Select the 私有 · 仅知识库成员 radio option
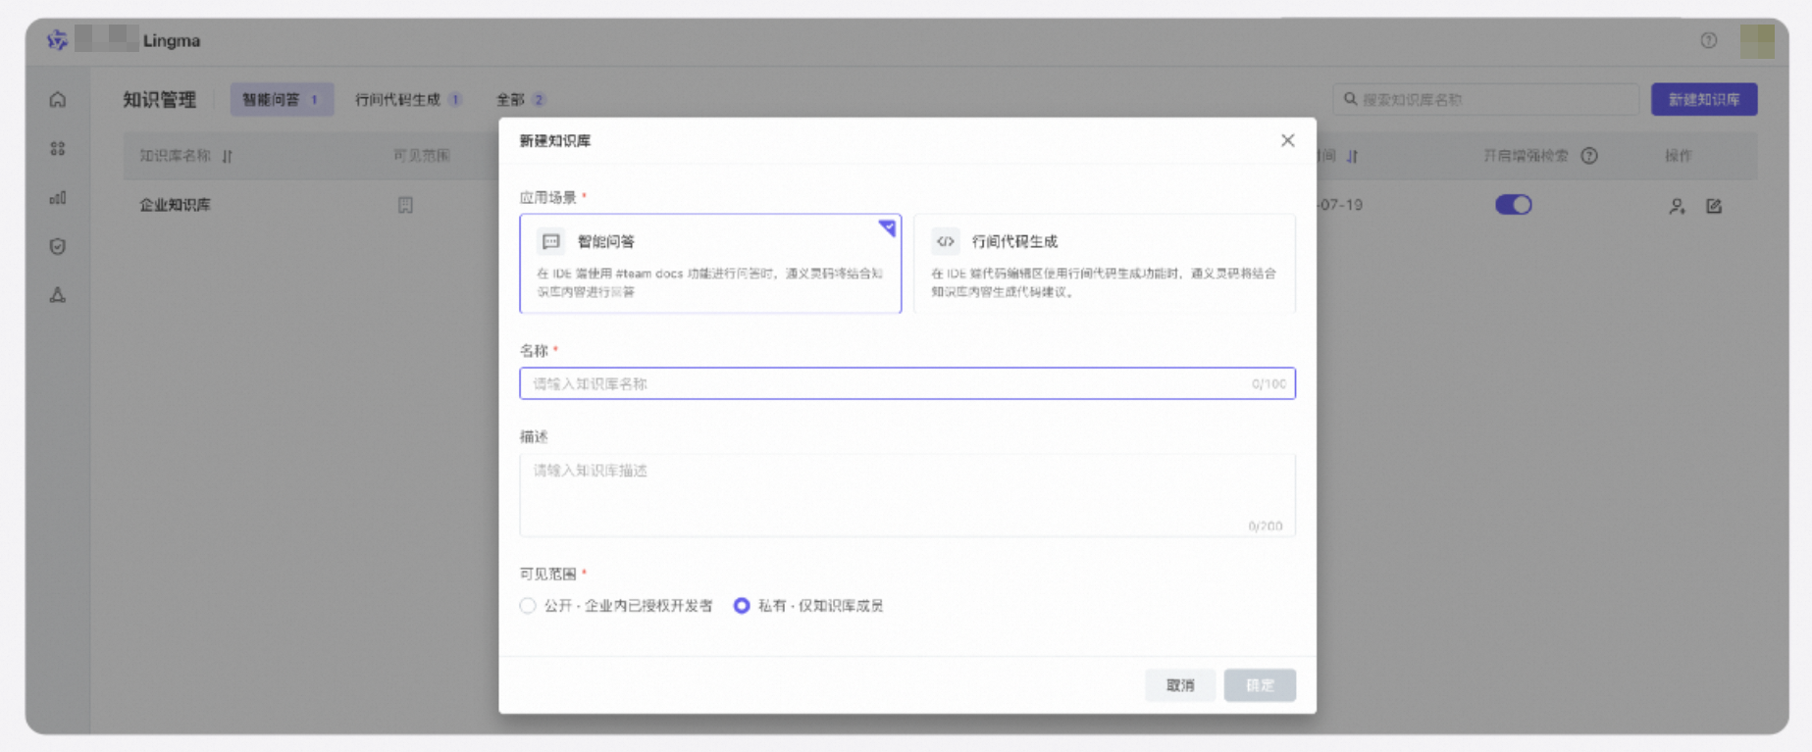 point(742,606)
